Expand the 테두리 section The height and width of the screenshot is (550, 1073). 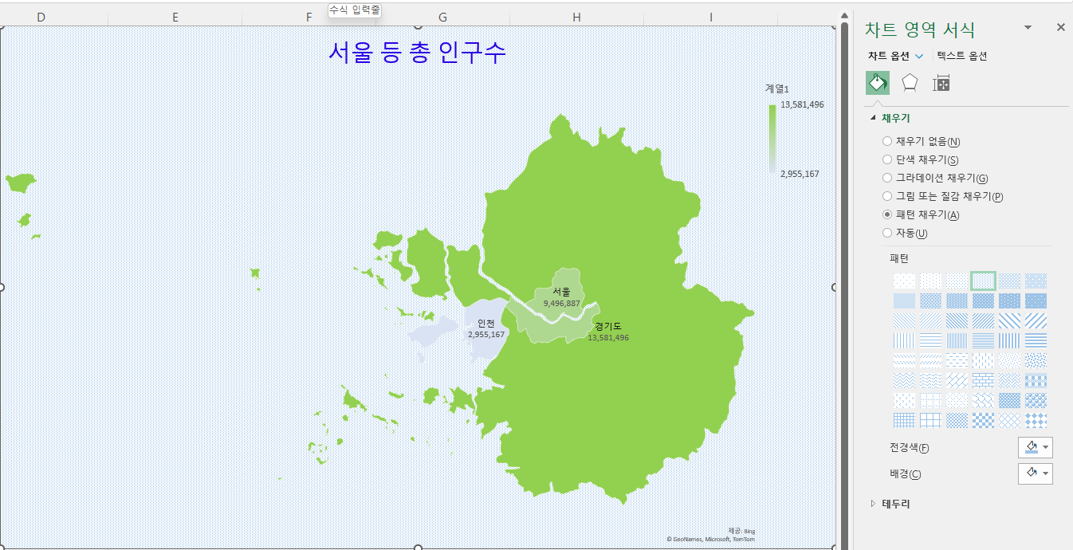pyautogui.click(x=874, y=504)
